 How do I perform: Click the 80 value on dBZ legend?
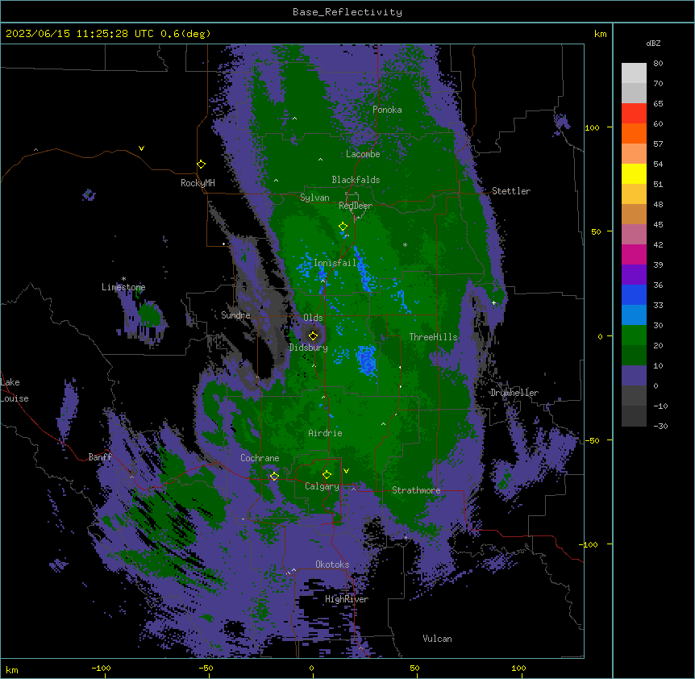coord(658,64)
